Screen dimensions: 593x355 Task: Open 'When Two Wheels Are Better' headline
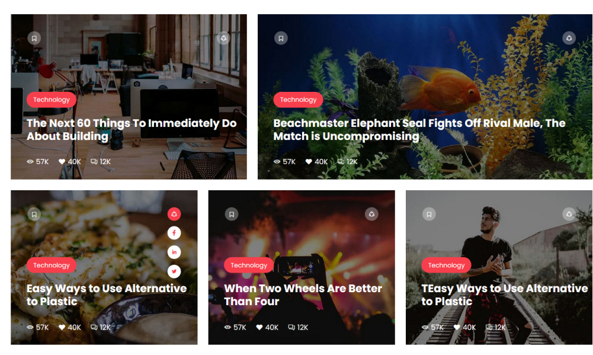pos(303,295)
